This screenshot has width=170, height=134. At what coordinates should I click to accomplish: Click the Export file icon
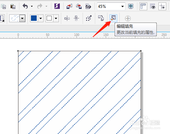pos(79,6)
